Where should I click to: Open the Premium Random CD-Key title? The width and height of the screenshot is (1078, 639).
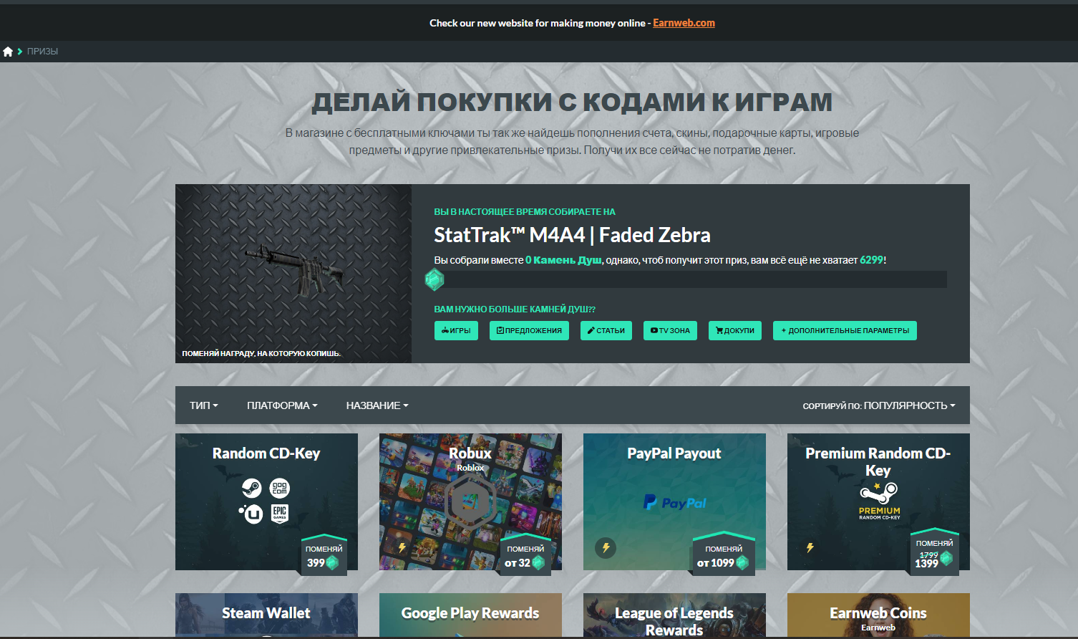(x=878, y=462)
